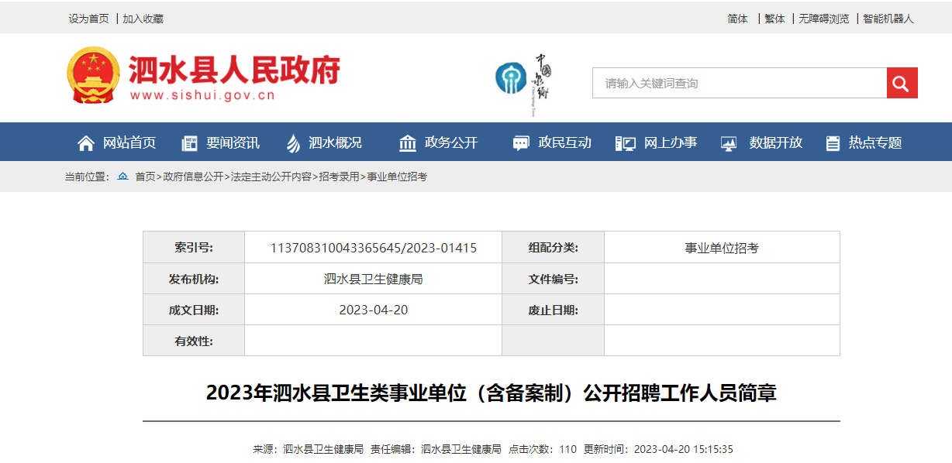Click the chat bubble icon beside 政民互动
The height and width of the screenshot is (463, 952).
(x=521, y=143)
